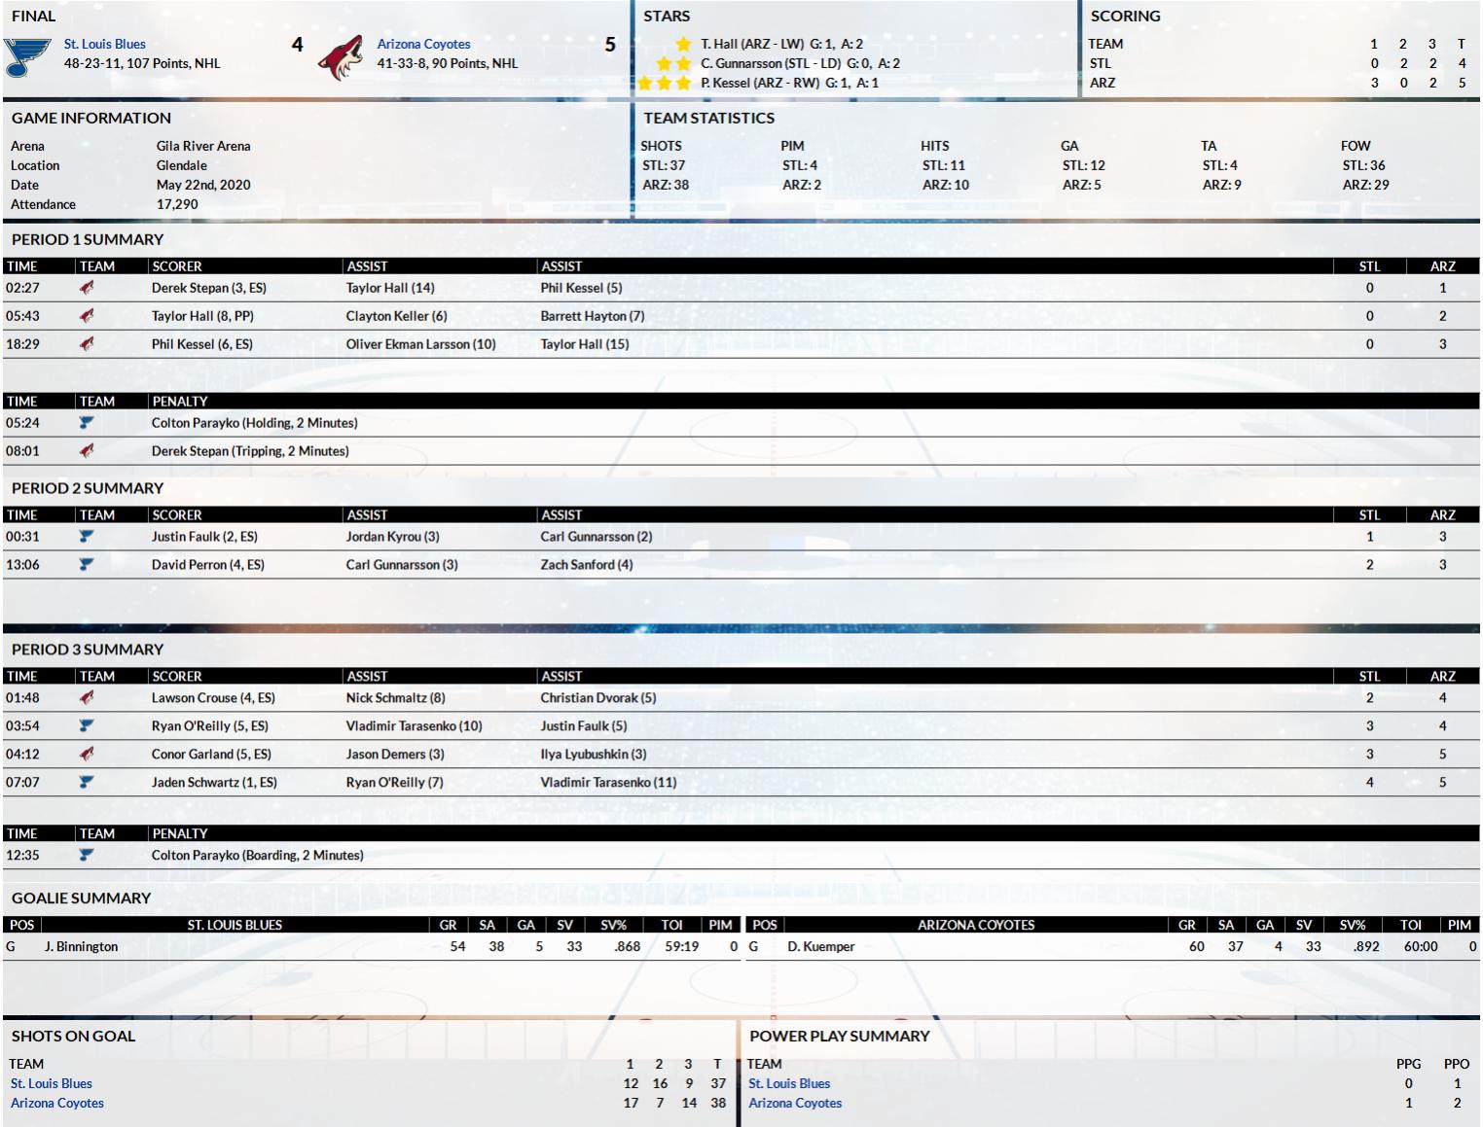Click assist Oliver Ekman Larsson (10)
The height and width of the screenshot is (1127, 1483).
tap(421, 344)
